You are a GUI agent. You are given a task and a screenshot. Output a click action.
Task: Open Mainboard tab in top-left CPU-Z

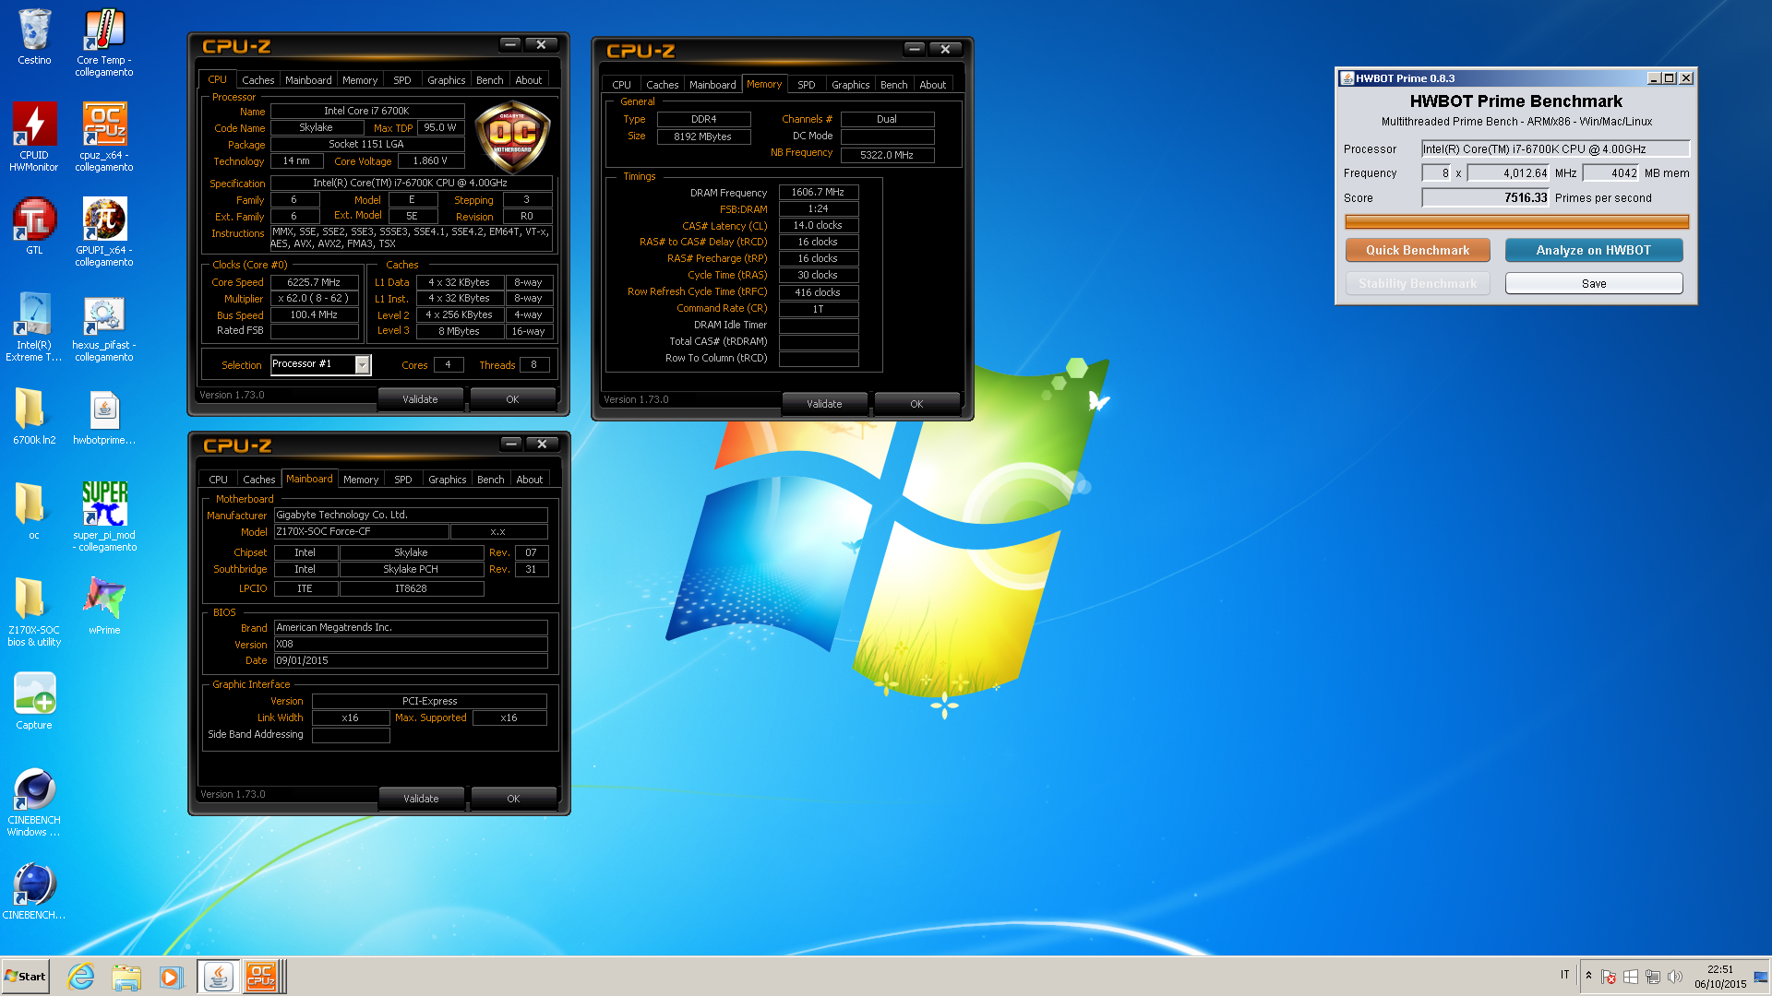[x=308, y=80]
